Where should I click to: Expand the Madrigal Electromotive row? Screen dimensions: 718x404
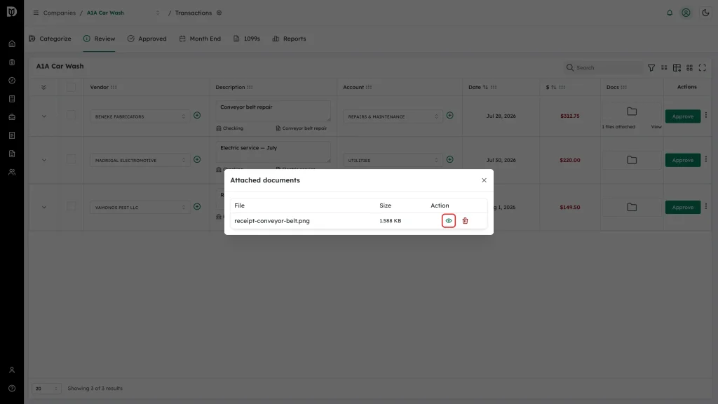pyautogui.click(x=44, y=161)
